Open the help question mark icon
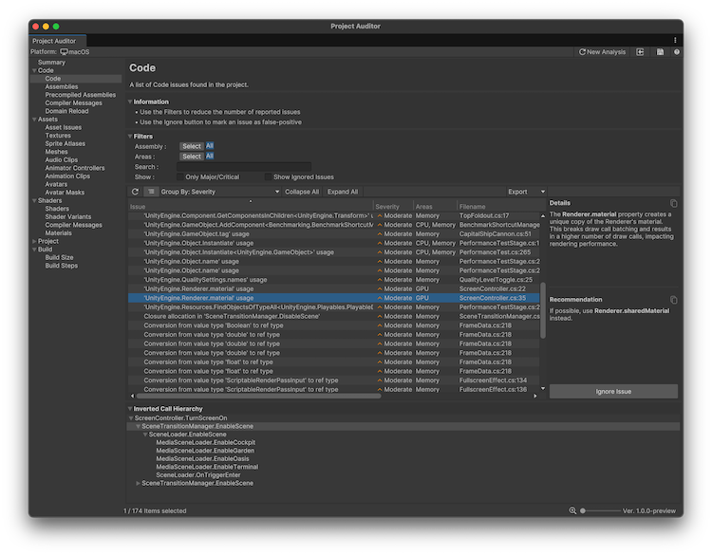The width and height of the screenshot is (712, 555). pos(676,52)
